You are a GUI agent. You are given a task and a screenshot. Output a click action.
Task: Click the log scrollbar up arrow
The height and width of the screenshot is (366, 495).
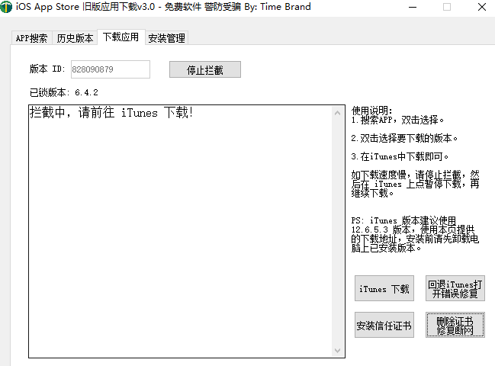click(337, 113)
